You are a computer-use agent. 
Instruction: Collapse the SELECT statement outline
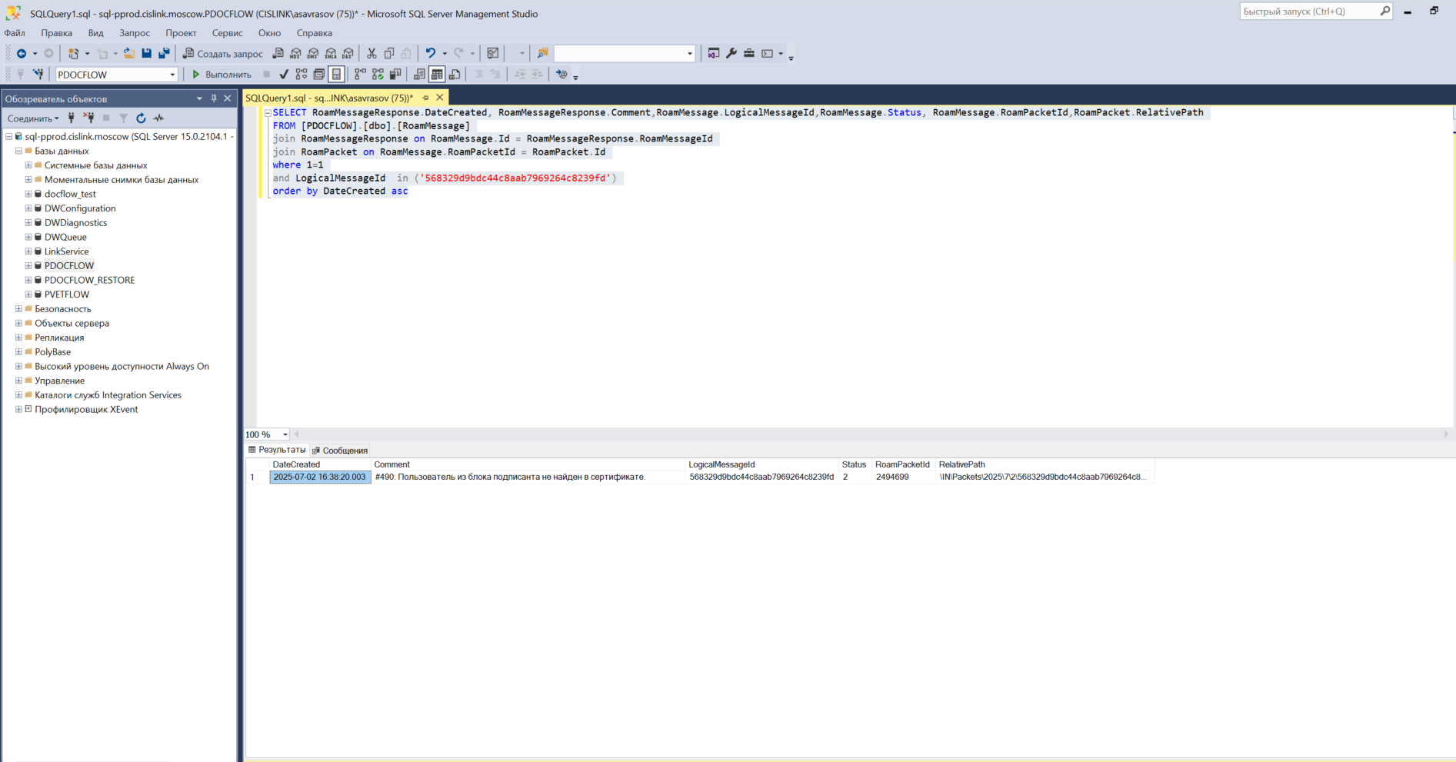pos(268,113)
